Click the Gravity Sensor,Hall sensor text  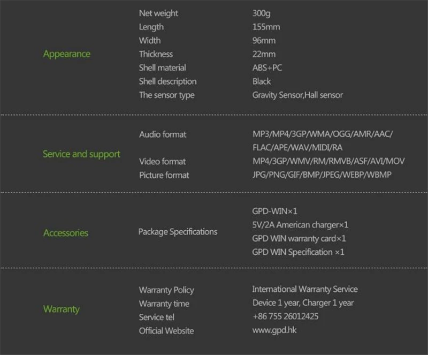tap(297, 95)
